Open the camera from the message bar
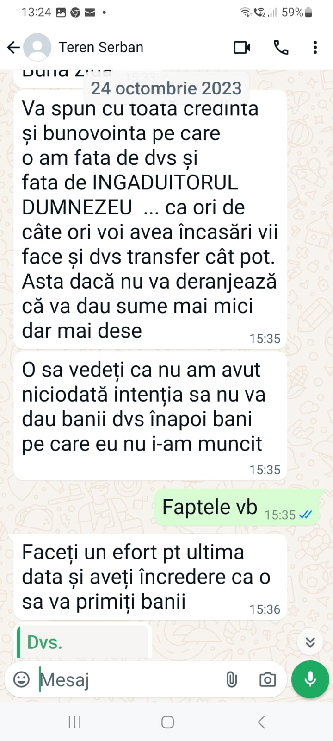The height and width of the screenshot is (741, 333). tap(267, 679)
